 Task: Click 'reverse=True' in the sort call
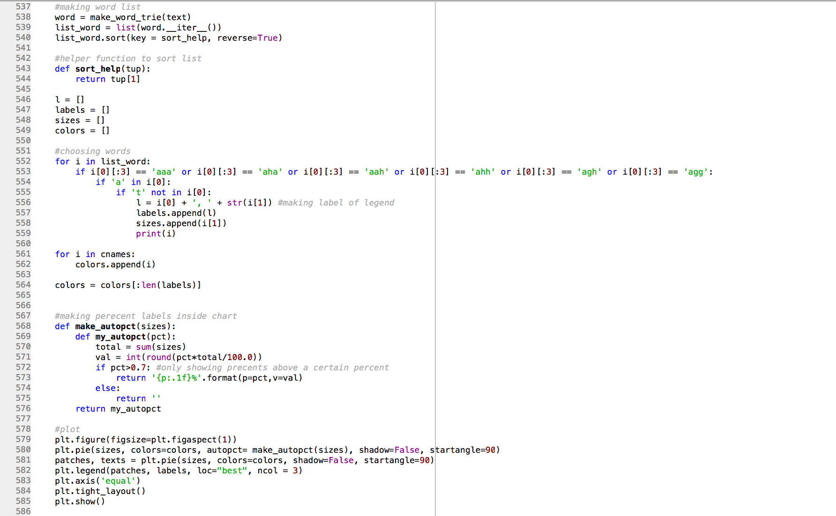coord(247,38)
